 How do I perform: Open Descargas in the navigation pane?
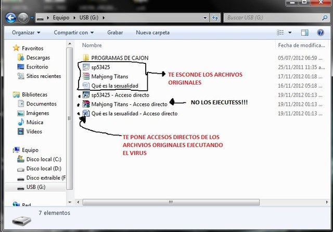click(x=38, y=58)
